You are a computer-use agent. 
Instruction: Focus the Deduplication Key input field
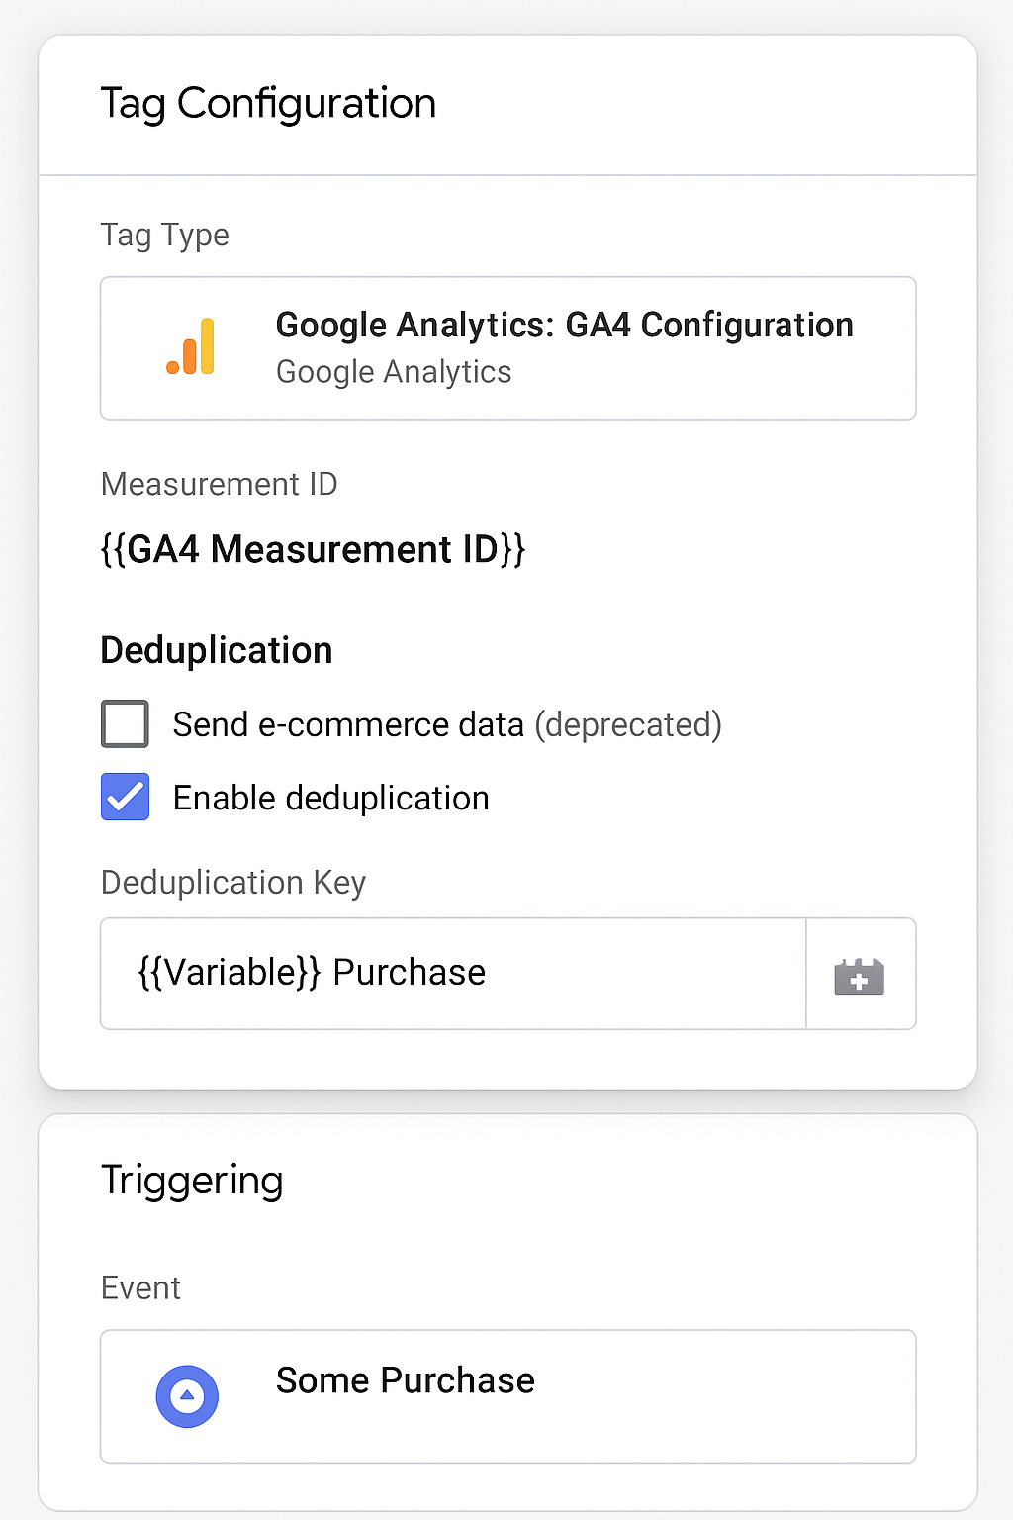[x=453, y=974]
